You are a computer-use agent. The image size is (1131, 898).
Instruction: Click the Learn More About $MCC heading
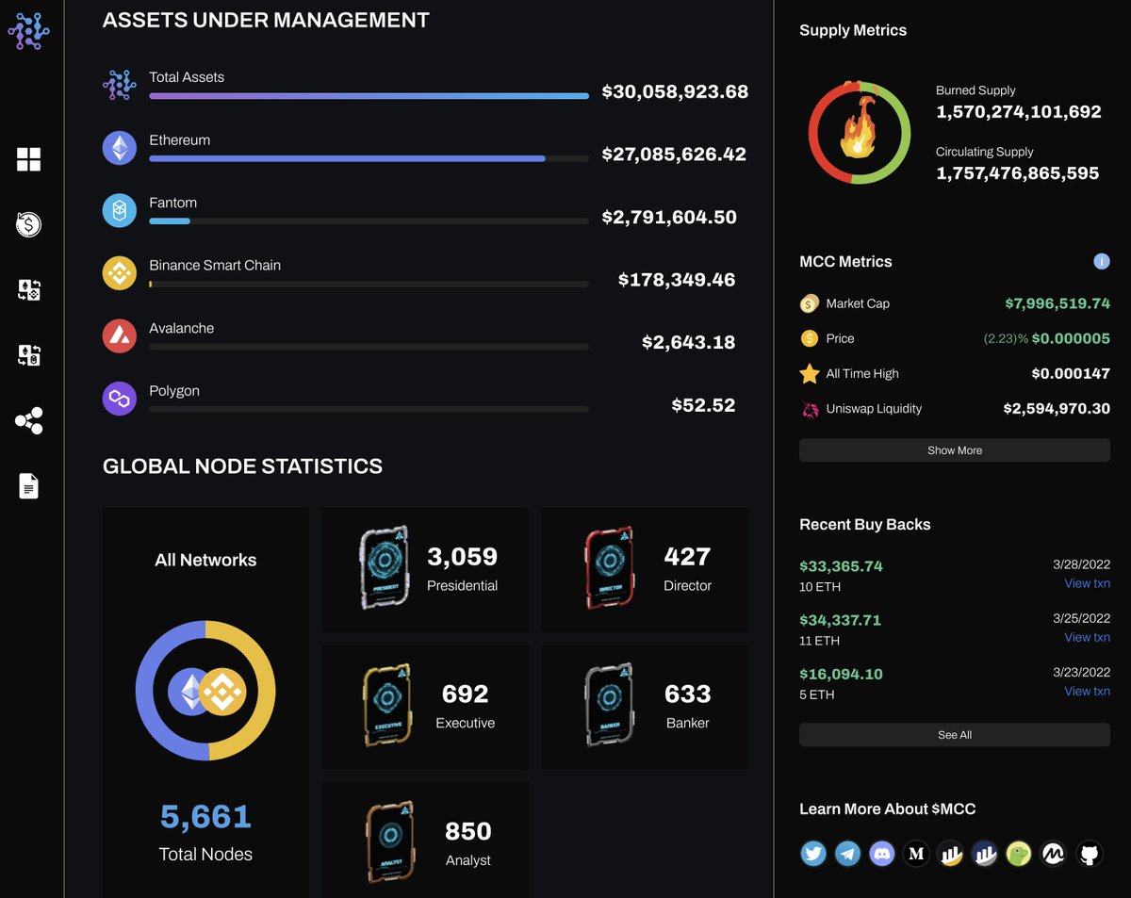point(887,808)
